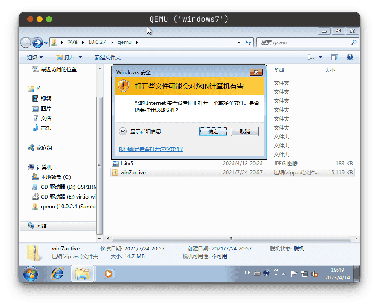Click 新建文件夹
The width and height of the screenshot is (379, 308).
tap(108, 57)
